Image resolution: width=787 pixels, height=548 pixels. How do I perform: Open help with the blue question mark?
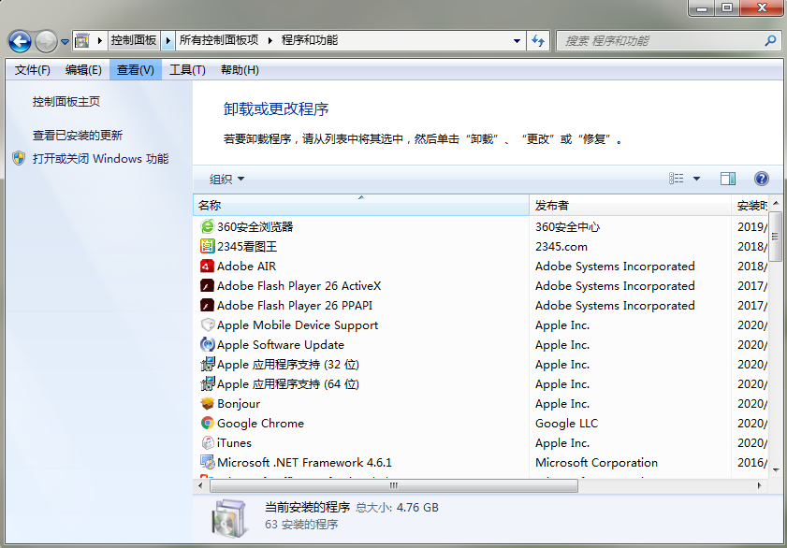pyautogui.click(x=762, y=179)
